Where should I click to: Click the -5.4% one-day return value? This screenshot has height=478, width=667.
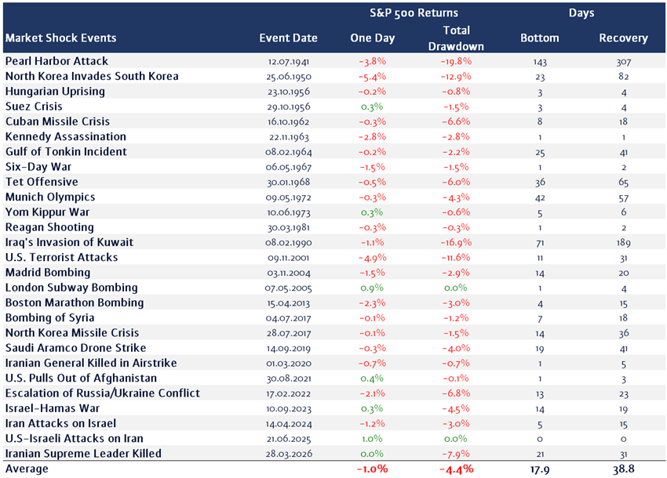372,77
